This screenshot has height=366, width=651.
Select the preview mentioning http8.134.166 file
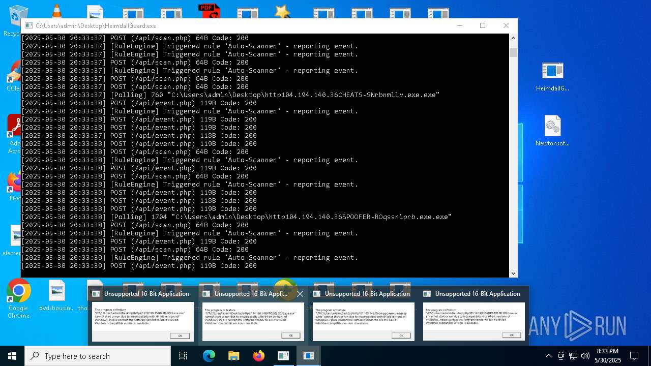(253, 321)
